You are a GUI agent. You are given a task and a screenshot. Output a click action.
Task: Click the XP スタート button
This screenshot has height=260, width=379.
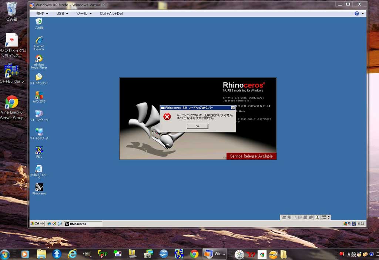click(x=37, y=224)
